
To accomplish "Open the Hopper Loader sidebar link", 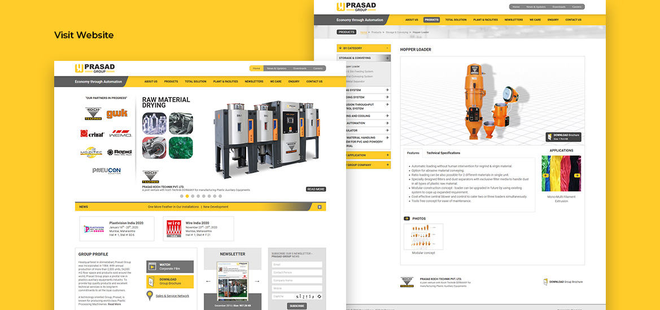I will pos(352,67).
